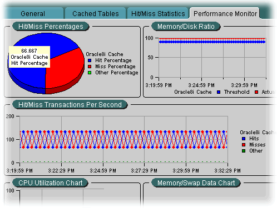Click the 3:32:29 PM axis label
Image resolution: width=277 pixels, height=208 pixels.
pyautogui.click(x=227, y=170)
